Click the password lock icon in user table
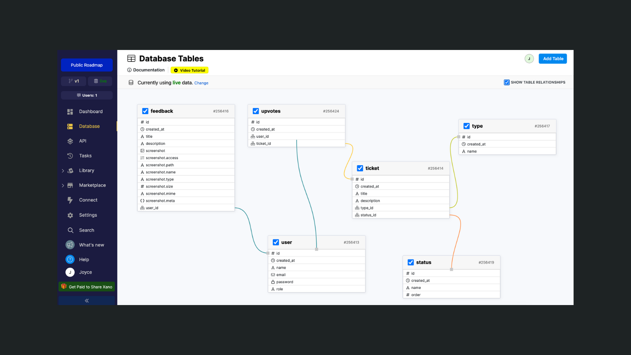This screenshot has height=355, width=631. pos(273,282)
